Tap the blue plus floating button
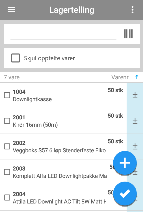This screenshot has height=212, width=143. tap(125, 163)
